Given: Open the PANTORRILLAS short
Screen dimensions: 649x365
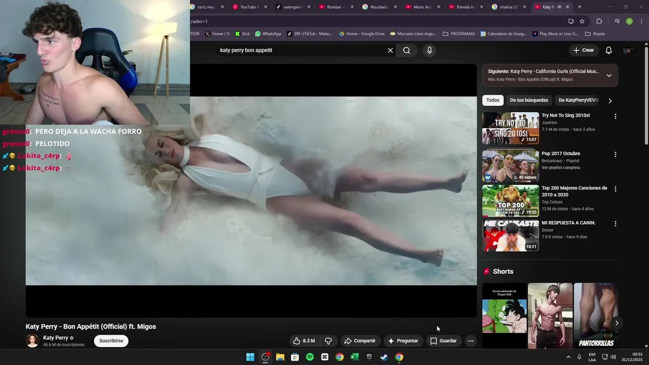Looking at the screenshot, I should point(596,316).
